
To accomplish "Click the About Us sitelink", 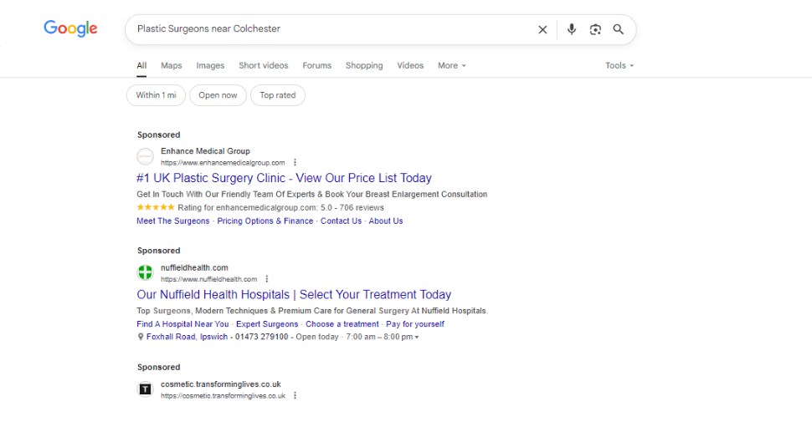I will tap(386, 221).
